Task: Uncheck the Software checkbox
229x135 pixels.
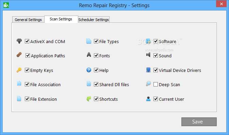Action: (156, 41)
